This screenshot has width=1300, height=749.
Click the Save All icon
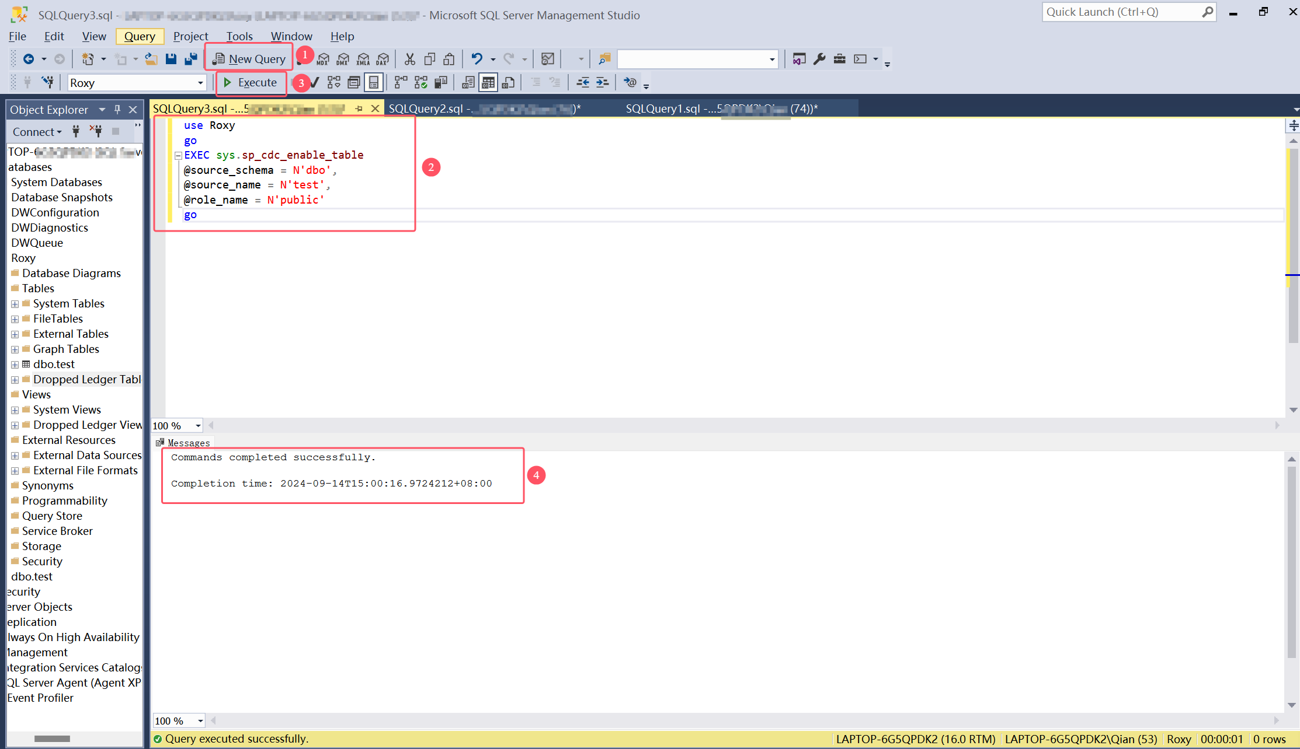point(191,59)
